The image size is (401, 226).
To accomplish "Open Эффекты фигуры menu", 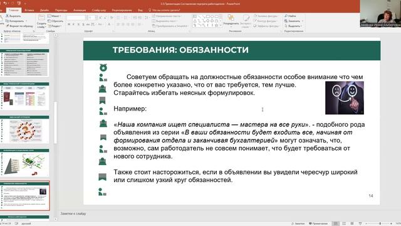I will [266, 26].
